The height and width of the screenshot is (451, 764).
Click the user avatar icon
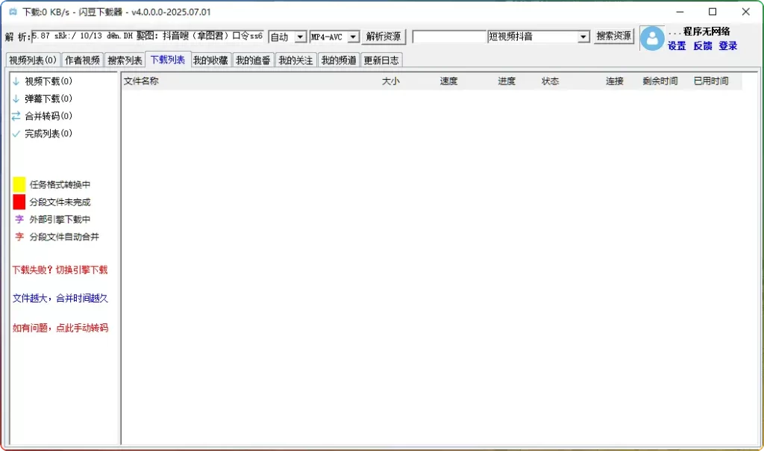click(652, 39)
